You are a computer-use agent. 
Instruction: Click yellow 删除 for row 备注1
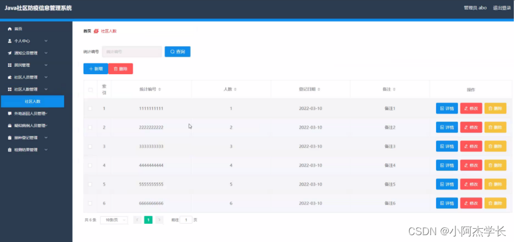pos(496,108)
